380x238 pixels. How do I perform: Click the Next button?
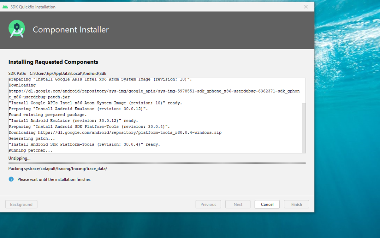[238, 204]
